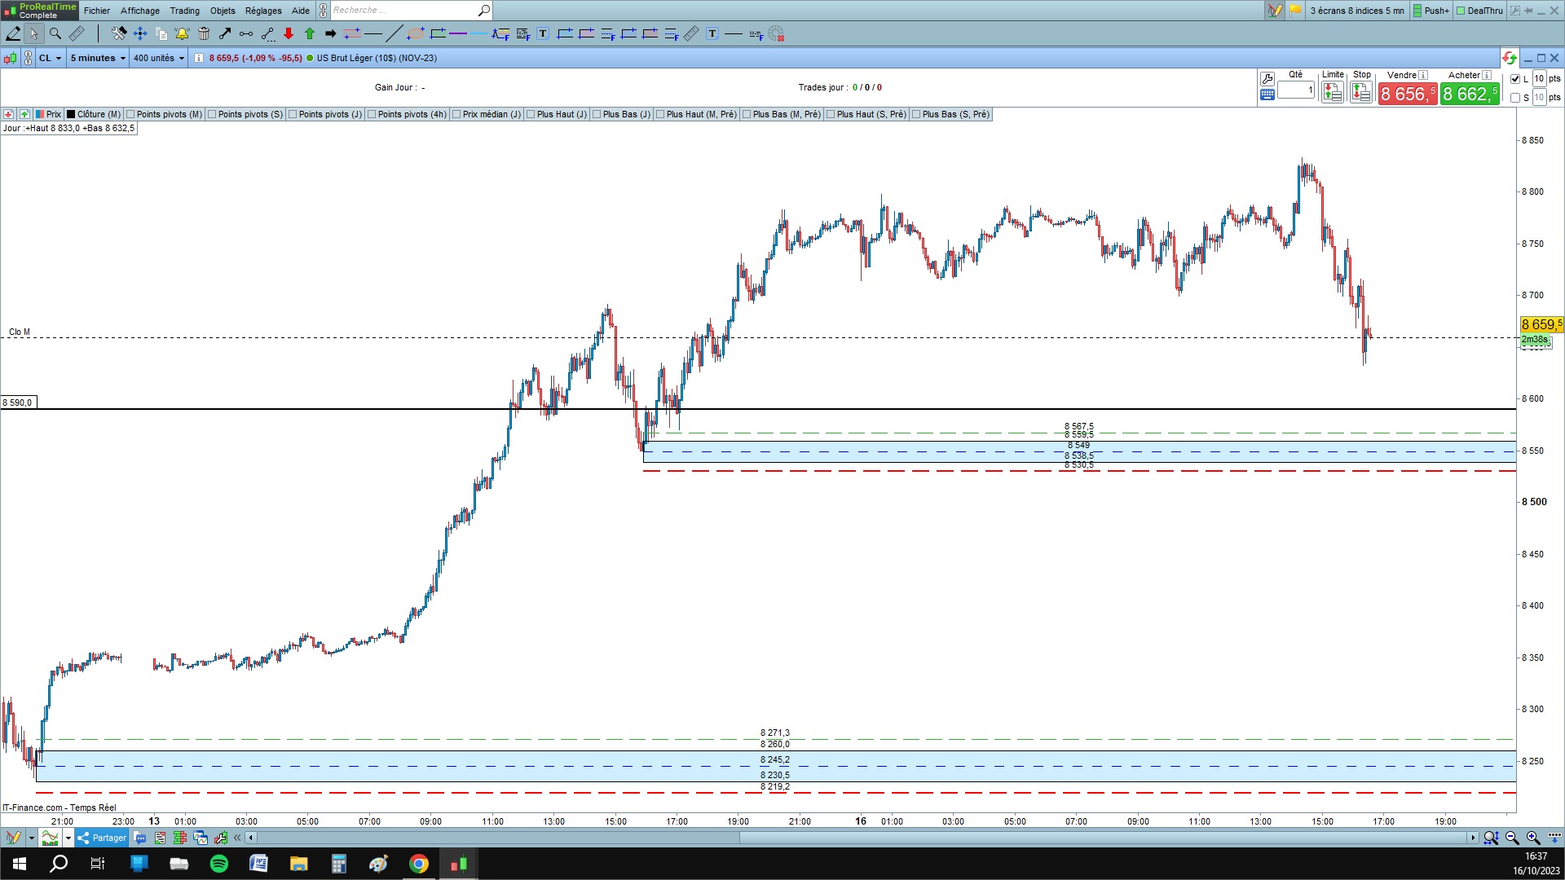This screenshot has height=880, width=1565.
Task: Enable the Plus Haut (J) indicator checkbox
Action: tap(531, 114)
